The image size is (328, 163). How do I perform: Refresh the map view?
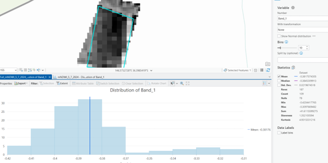[268, 70]
